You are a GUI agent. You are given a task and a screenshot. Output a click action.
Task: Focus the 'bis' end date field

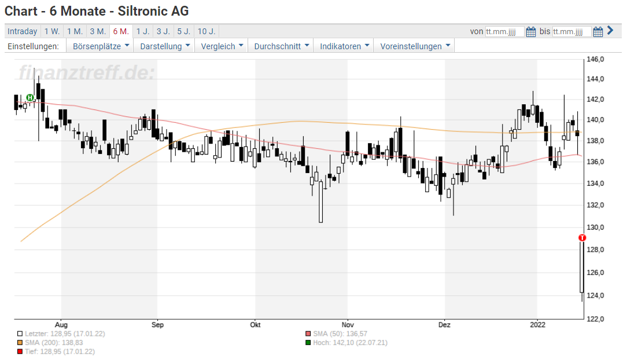(x=571, y=32)
